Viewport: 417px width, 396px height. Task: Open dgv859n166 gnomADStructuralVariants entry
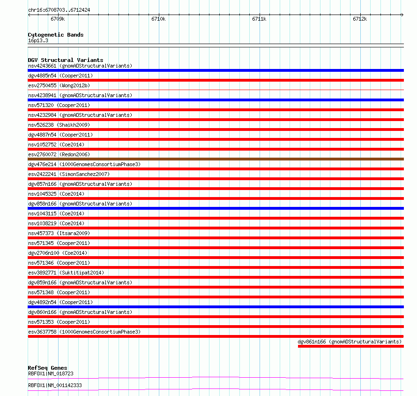[80, 282]
